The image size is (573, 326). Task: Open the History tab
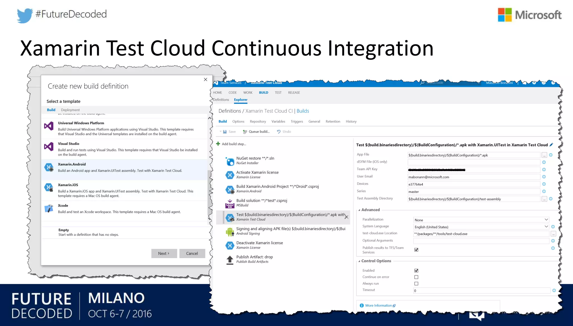point(351,121)
